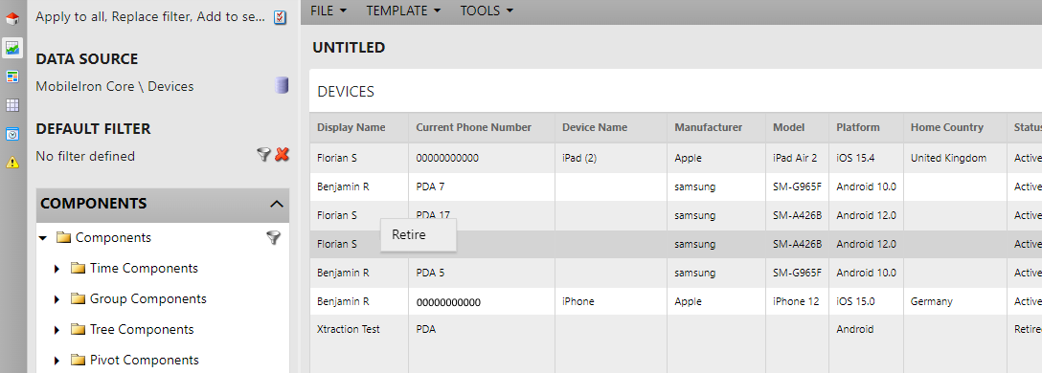Collapse the Components root tree node
Screen dimensions: 1042x373
pos(43,237)
